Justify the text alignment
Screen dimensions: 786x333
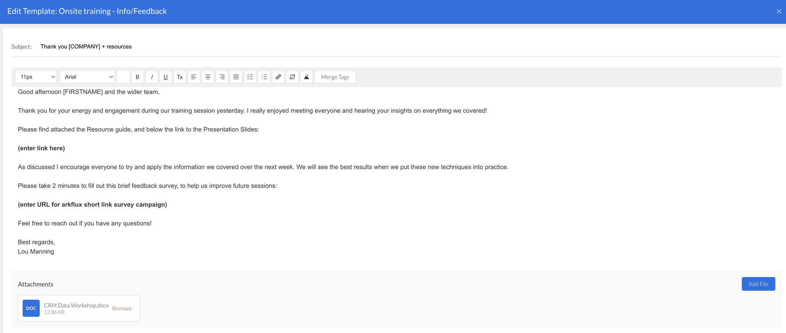[x=236, y=77]
